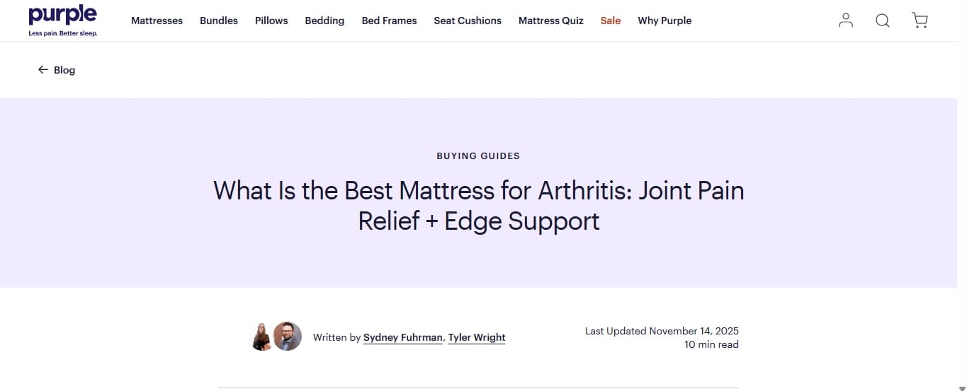Open the Sale page
This screenshot has height=391, width=967.
tap(611, 21)
